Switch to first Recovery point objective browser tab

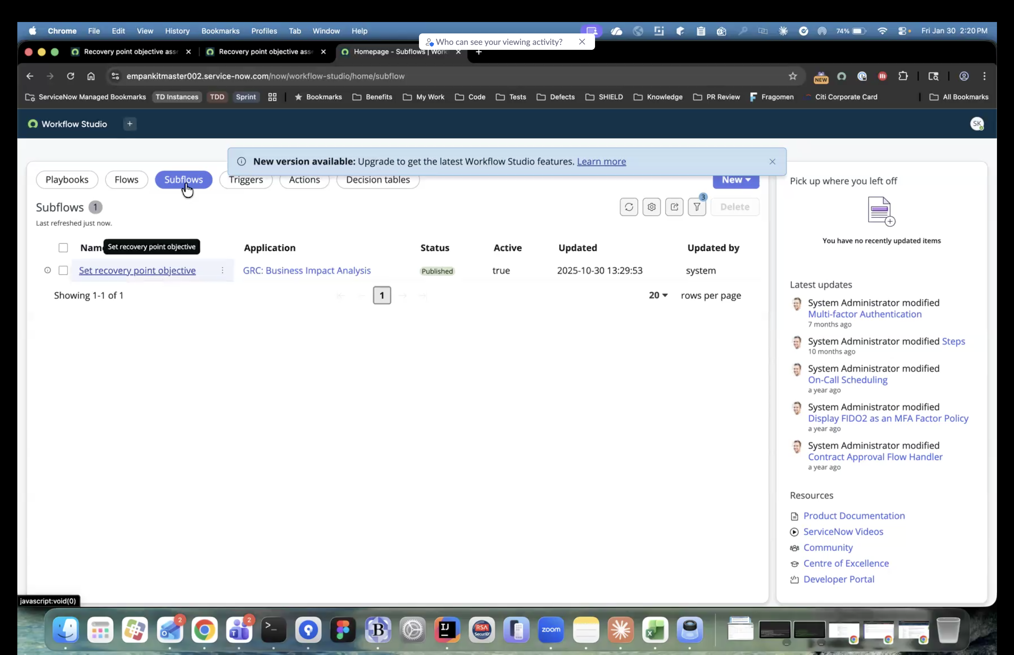point(131,52)
